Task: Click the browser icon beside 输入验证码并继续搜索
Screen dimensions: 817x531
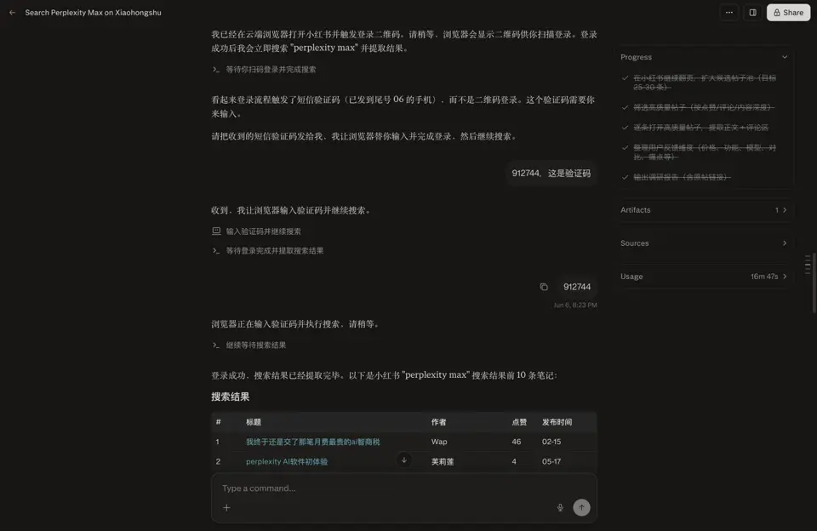Action: pos(216,231)
